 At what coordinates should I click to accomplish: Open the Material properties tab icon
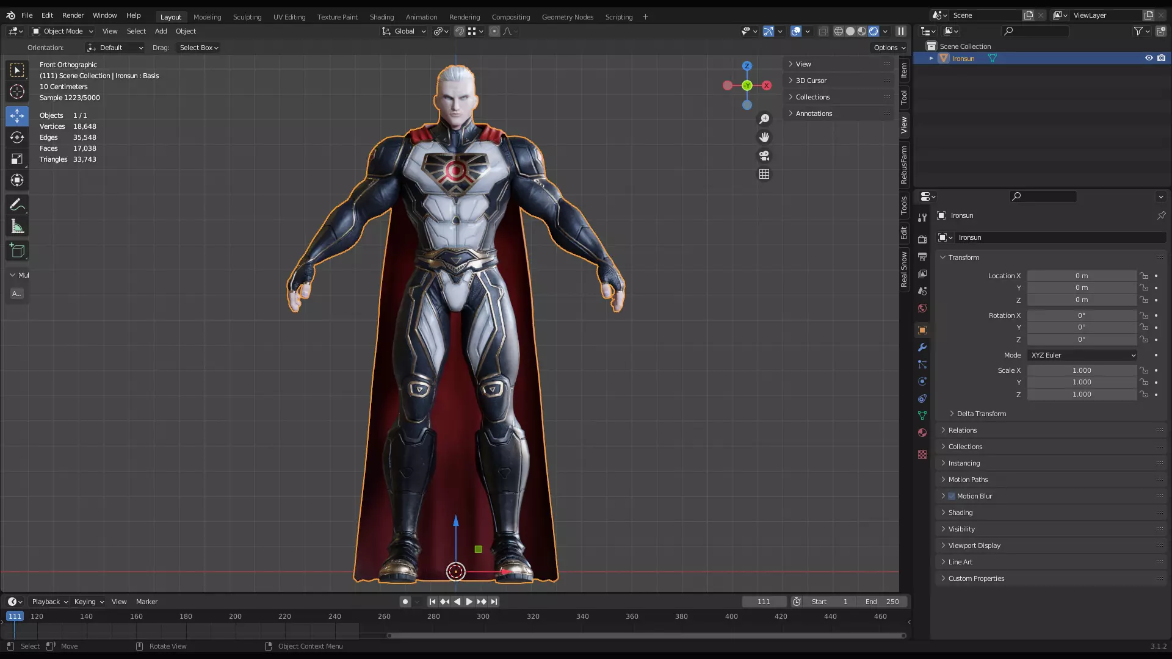[x=922, y=433]
